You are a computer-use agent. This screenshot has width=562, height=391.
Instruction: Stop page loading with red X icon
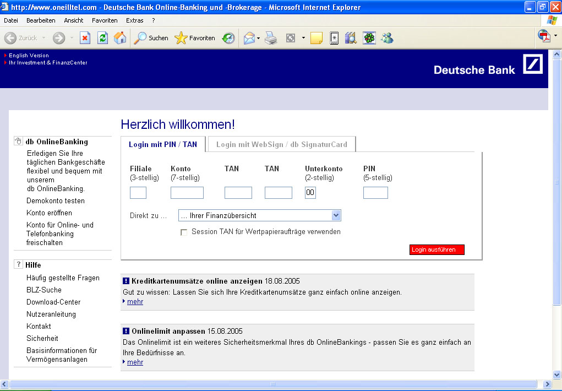click(x=85, y=37)
